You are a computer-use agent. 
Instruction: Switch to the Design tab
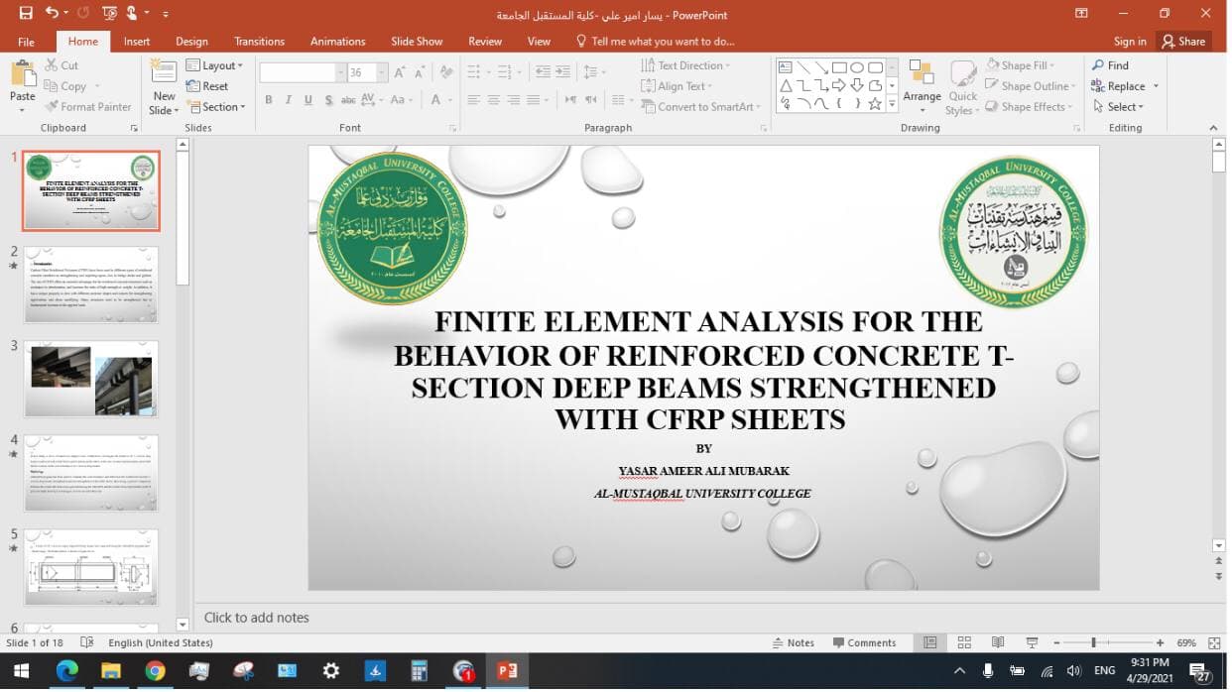pyautogui.click(x=191, y=42)
